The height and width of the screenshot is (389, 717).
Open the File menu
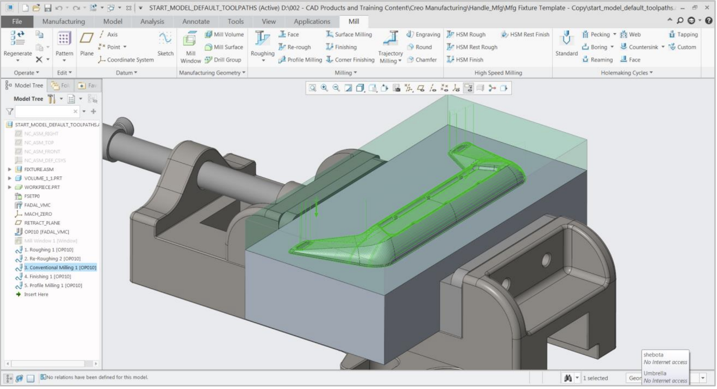pos(17,22)
